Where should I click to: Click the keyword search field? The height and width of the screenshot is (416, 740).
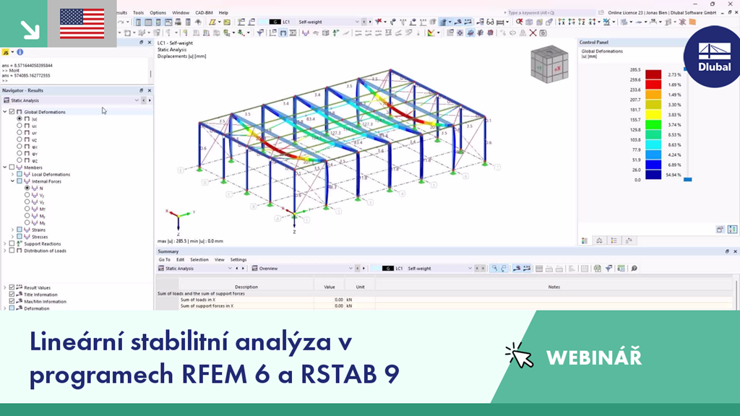click(x=550, y=13)
